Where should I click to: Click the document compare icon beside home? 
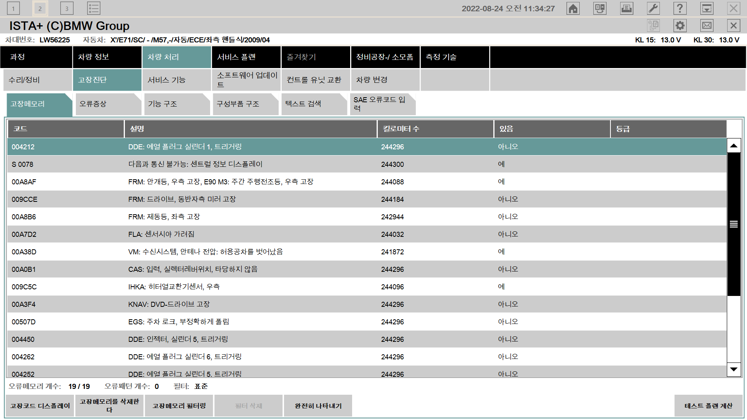pos(600,9)
